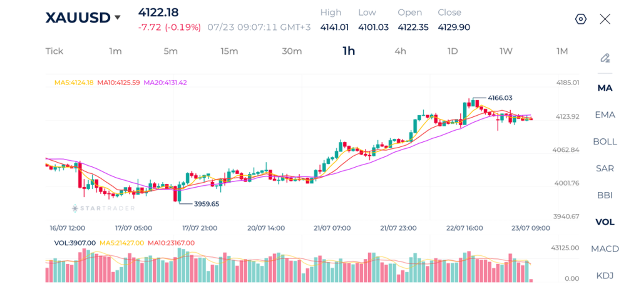641x294 pixels.
Task: Switch to the KDJ sub-indicator
Action: [605, 276]
